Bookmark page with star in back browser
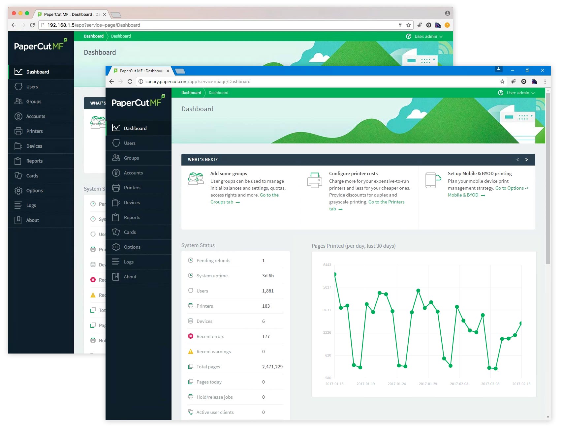 pos(409,25)
